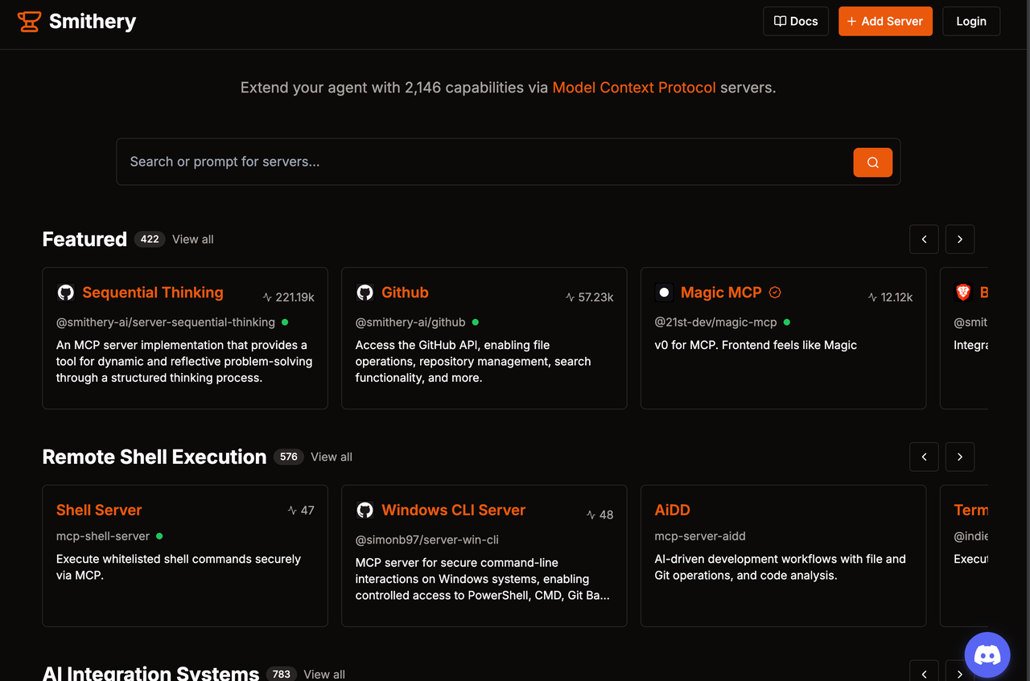
Task: Click the usage icon beside 57.23k
Action: pyautogui.click(x=571, y=297)
